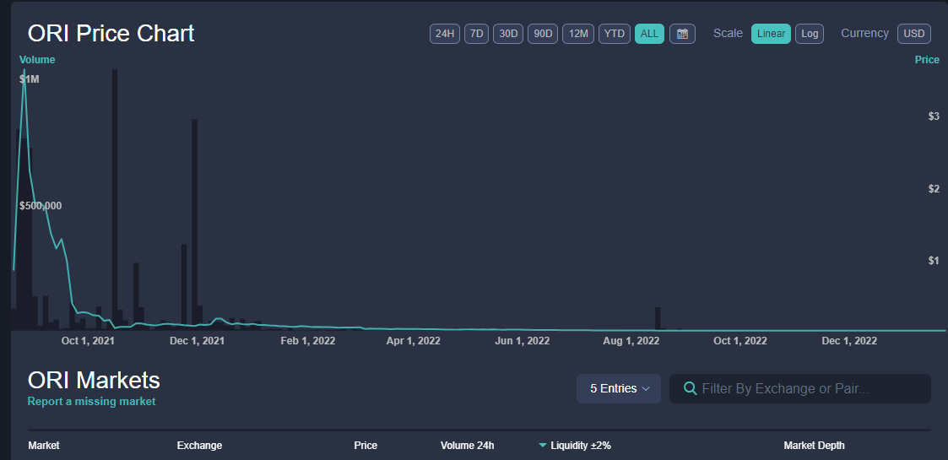
Task: Click Report a missing market link
Action: click(x=91, y=402)
